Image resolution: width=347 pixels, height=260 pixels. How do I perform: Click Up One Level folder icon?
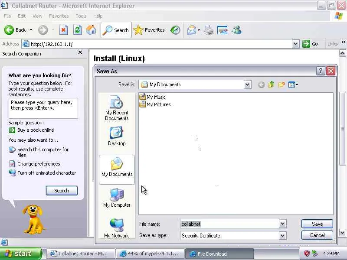click(271, 84)
